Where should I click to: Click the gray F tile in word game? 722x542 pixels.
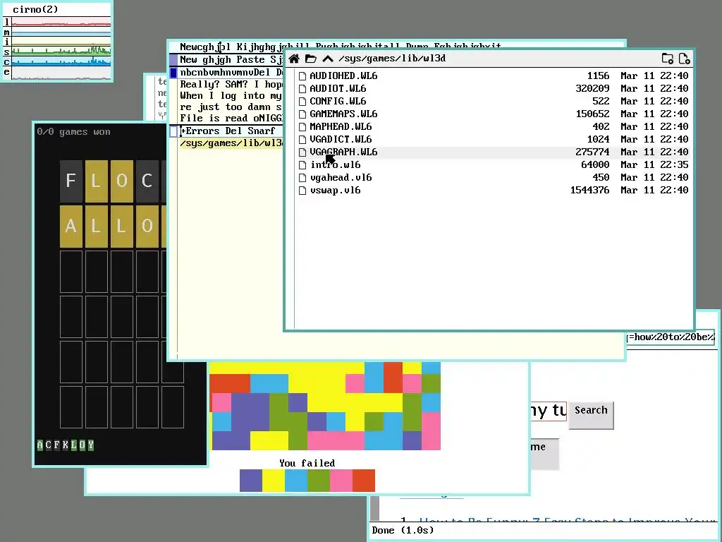(71, 181)
